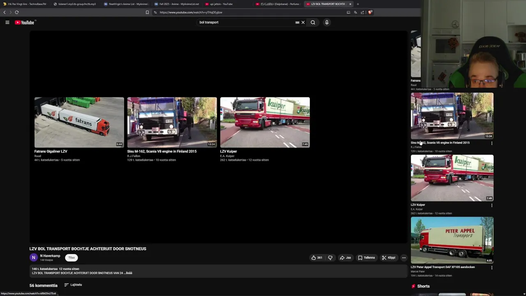Play Sisu M-162 endscreen suggestion thumbnail
Viewport: 526px width, 296px height.
pyautogui.click(x=172, y=123)
